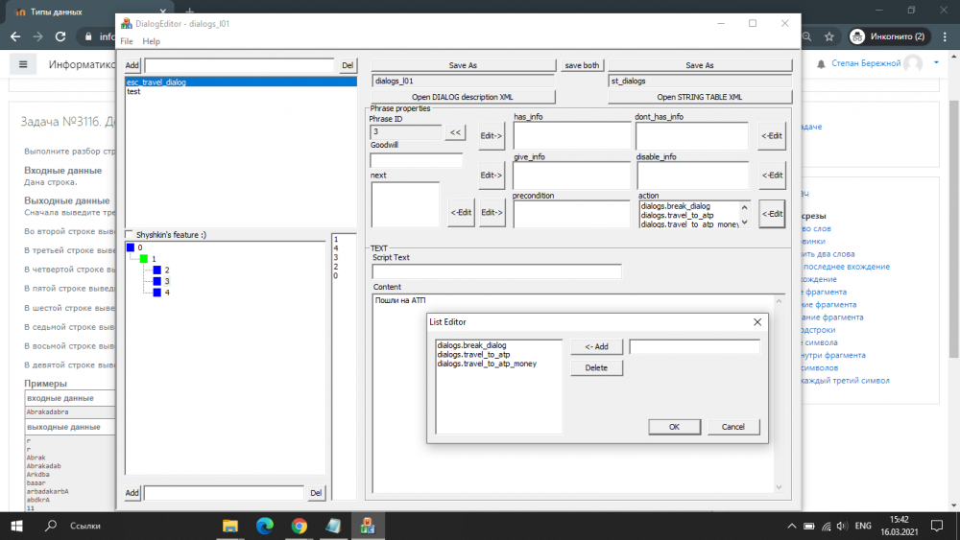Launch Google Chrome from the taskbar
This screenshot has height=540, width=960.
[x=300, y=526]
